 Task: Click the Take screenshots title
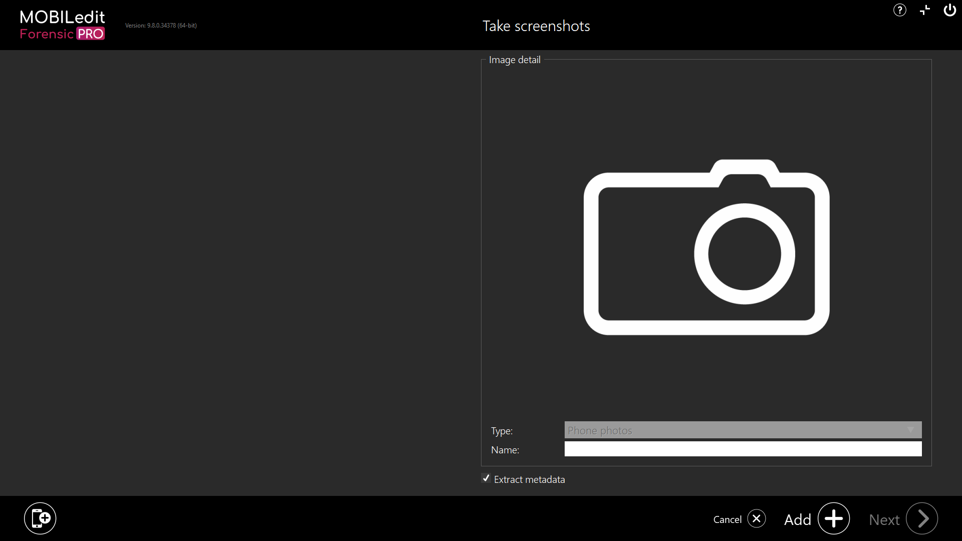click(536, 26)
